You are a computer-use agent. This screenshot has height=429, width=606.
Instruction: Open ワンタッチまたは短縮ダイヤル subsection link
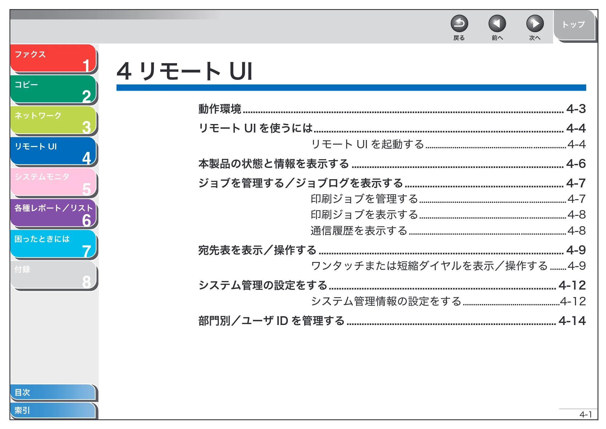click(448, 266)
